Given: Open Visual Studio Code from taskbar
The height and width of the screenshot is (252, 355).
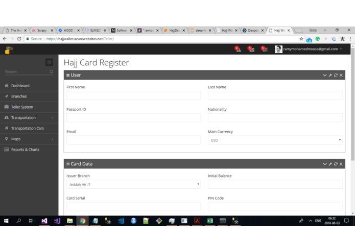Looking at the screenshot, I should pos(121,221).
